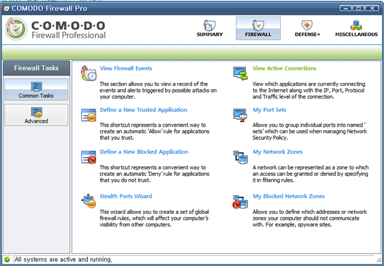Click 'All systems are active and running.' status text
This screenshot has height=266, width=384.
point(63,259)
